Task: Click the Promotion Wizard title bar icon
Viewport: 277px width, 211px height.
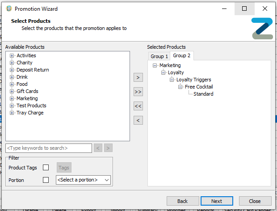Action: (8, 8)
